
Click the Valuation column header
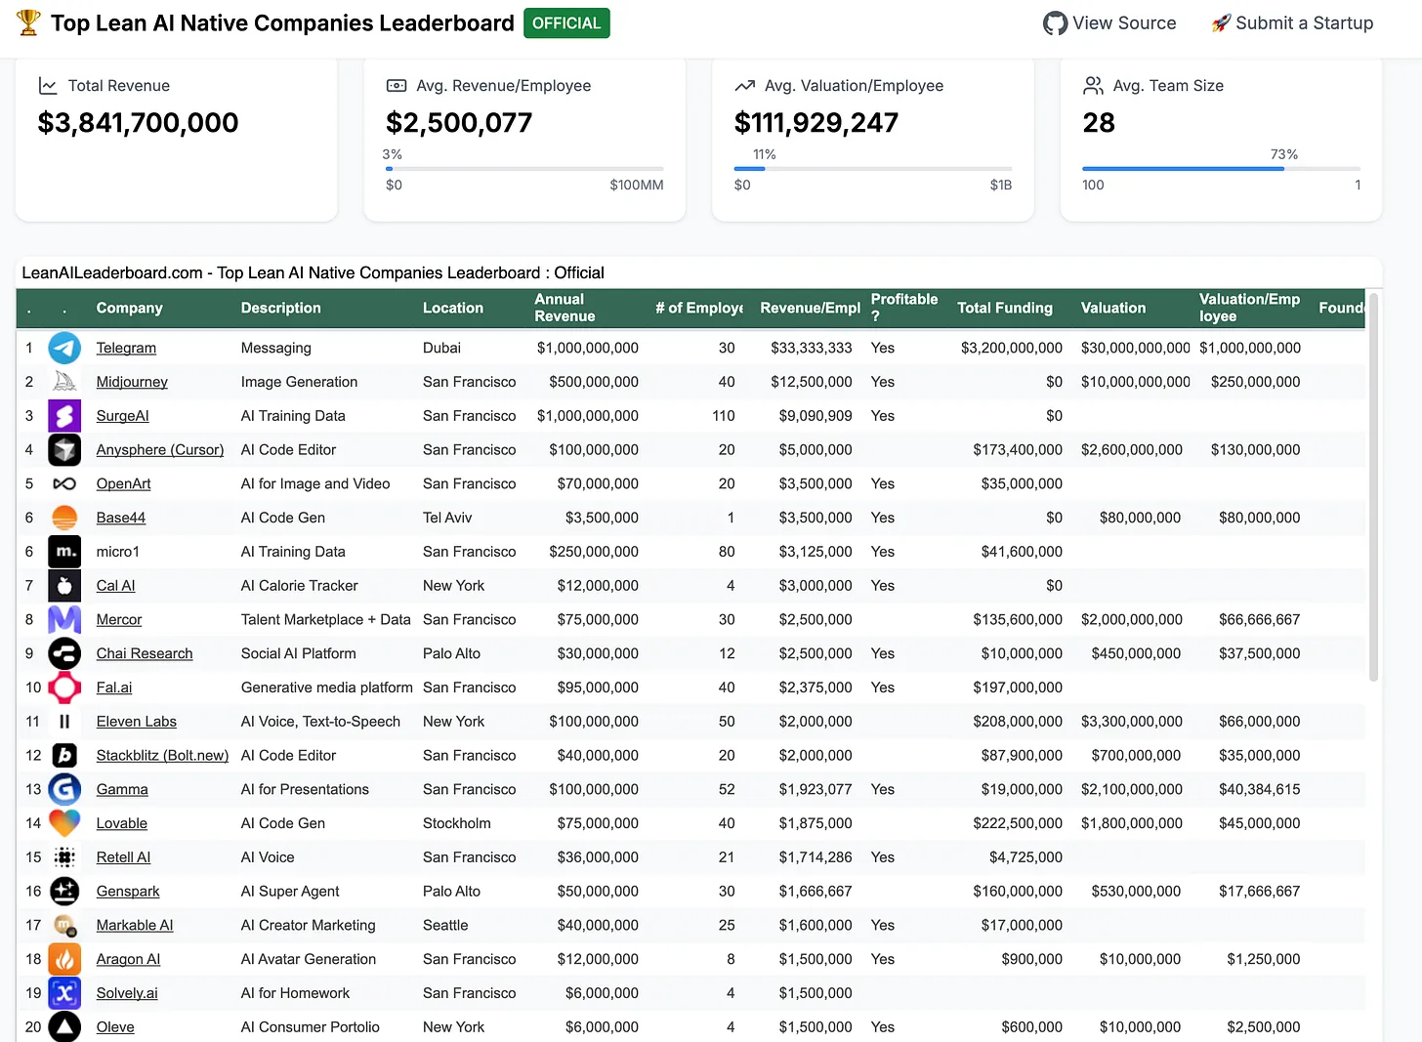click(x=1113, y=308)
